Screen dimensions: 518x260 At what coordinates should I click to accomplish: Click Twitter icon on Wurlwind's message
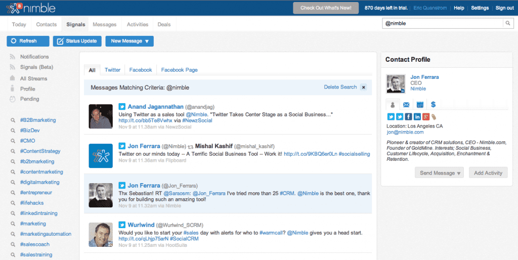click(122, 225)
